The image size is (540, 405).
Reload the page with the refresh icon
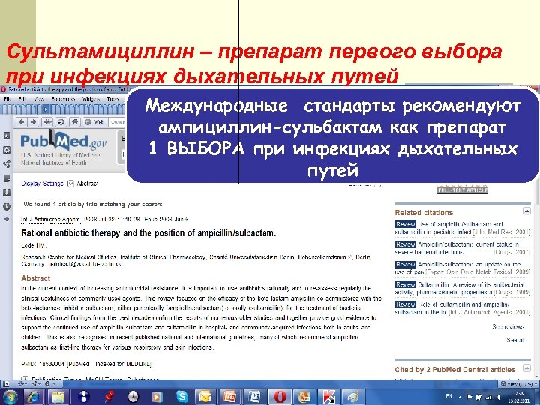pyautogui.click(x=61, y=121)
